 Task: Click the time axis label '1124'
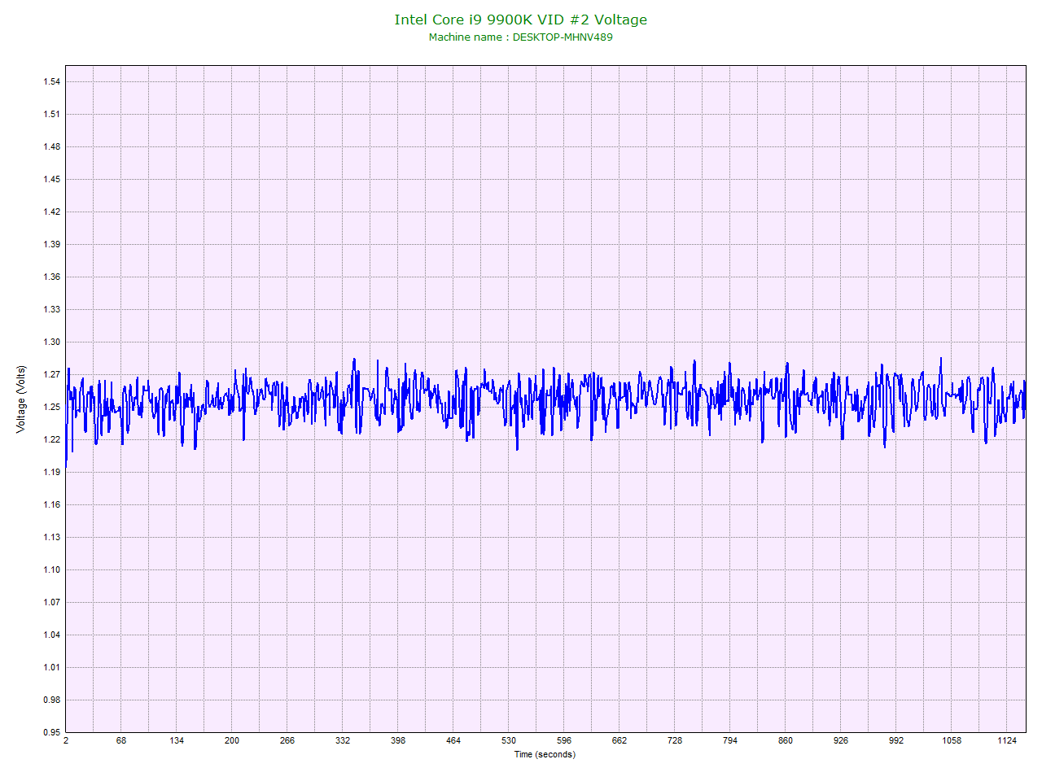1007,740
